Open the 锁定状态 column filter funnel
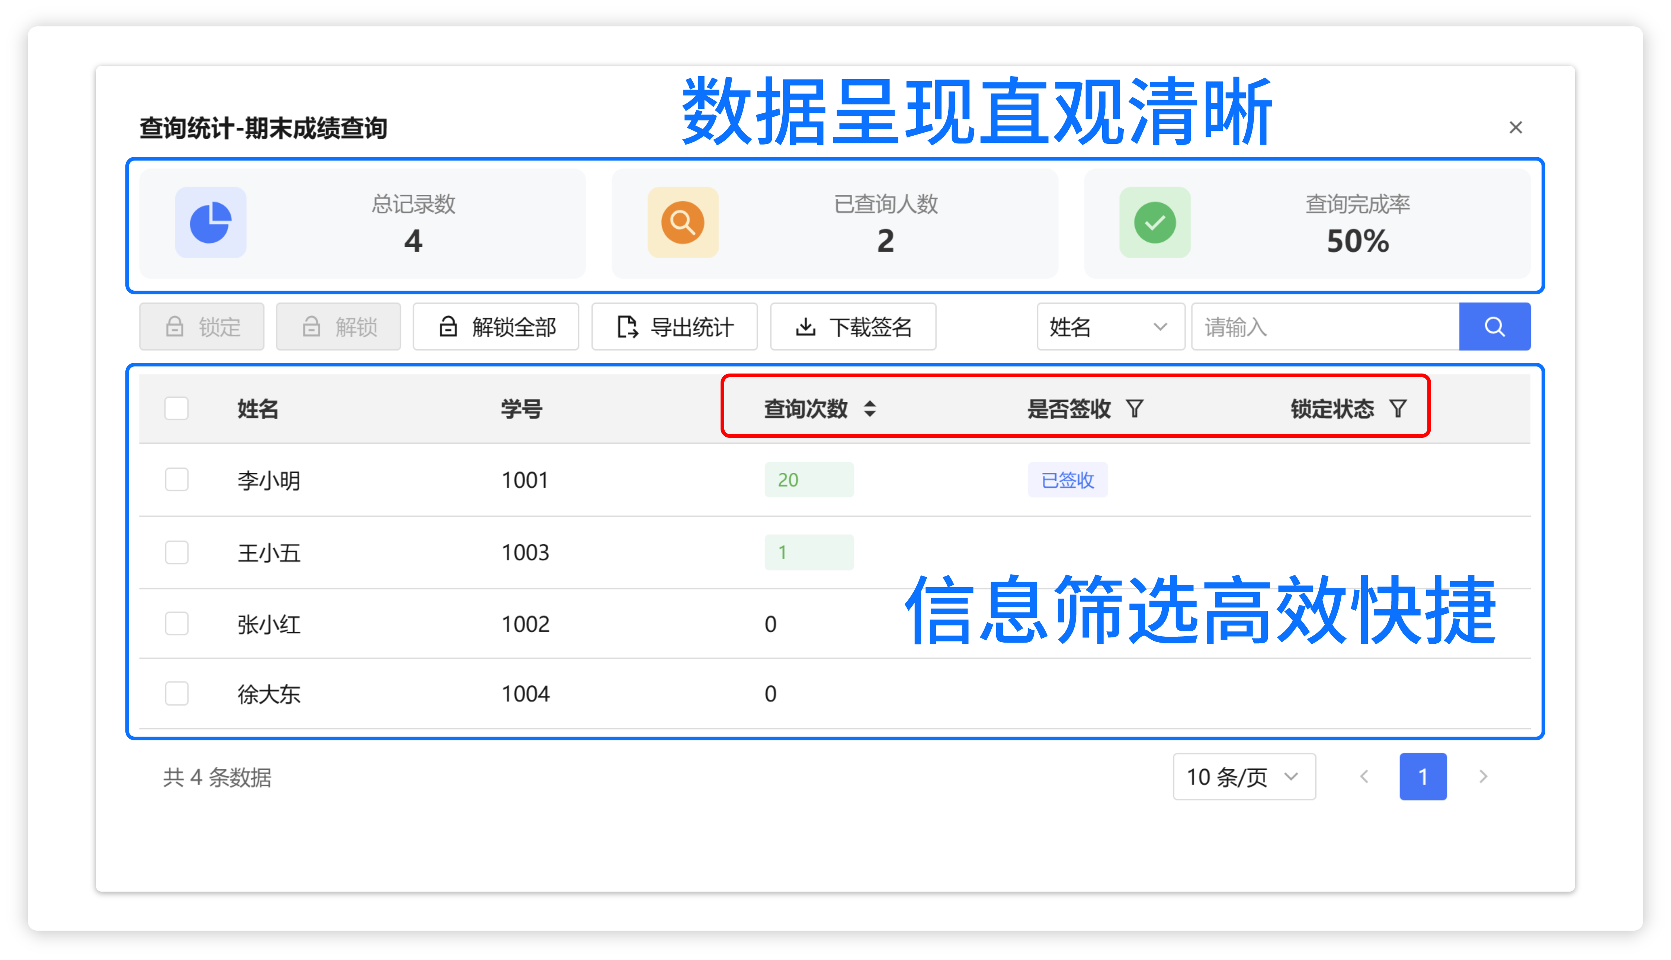Screen dimensions: 1671x960 (1397, 409)
